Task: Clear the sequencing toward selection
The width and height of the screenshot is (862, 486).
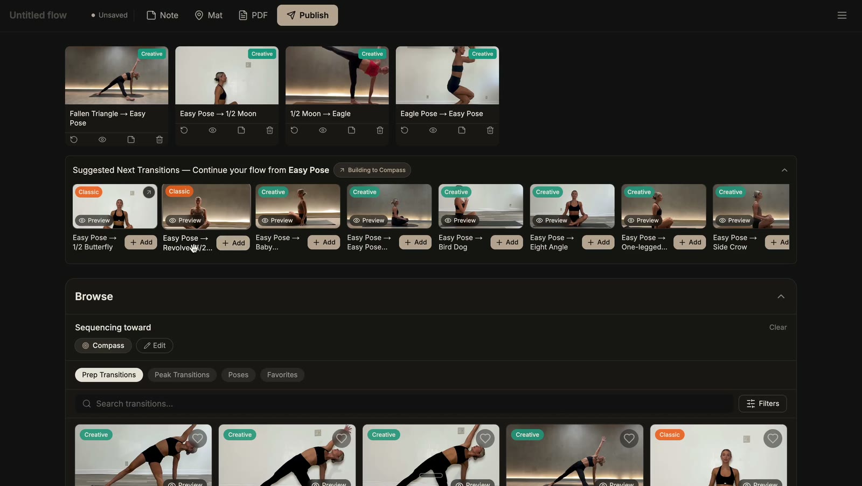Action: [778, 328]
